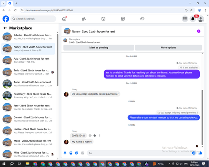The image size is (209, 167).
Task: Click the $900 2bed 2bath listing link
Action: 85,42
